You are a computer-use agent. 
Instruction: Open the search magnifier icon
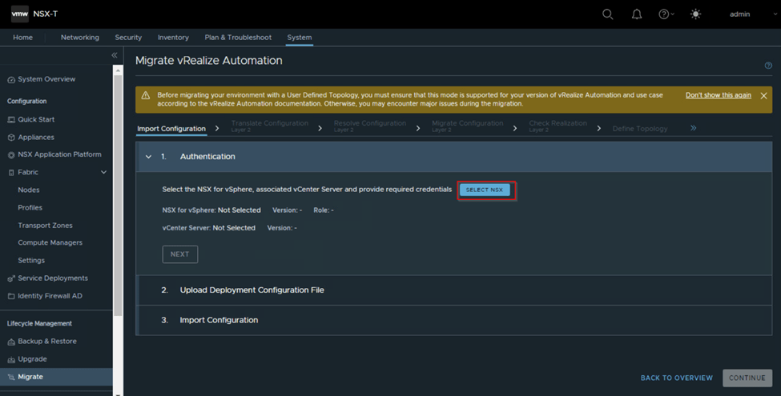[x=608, y=14]
